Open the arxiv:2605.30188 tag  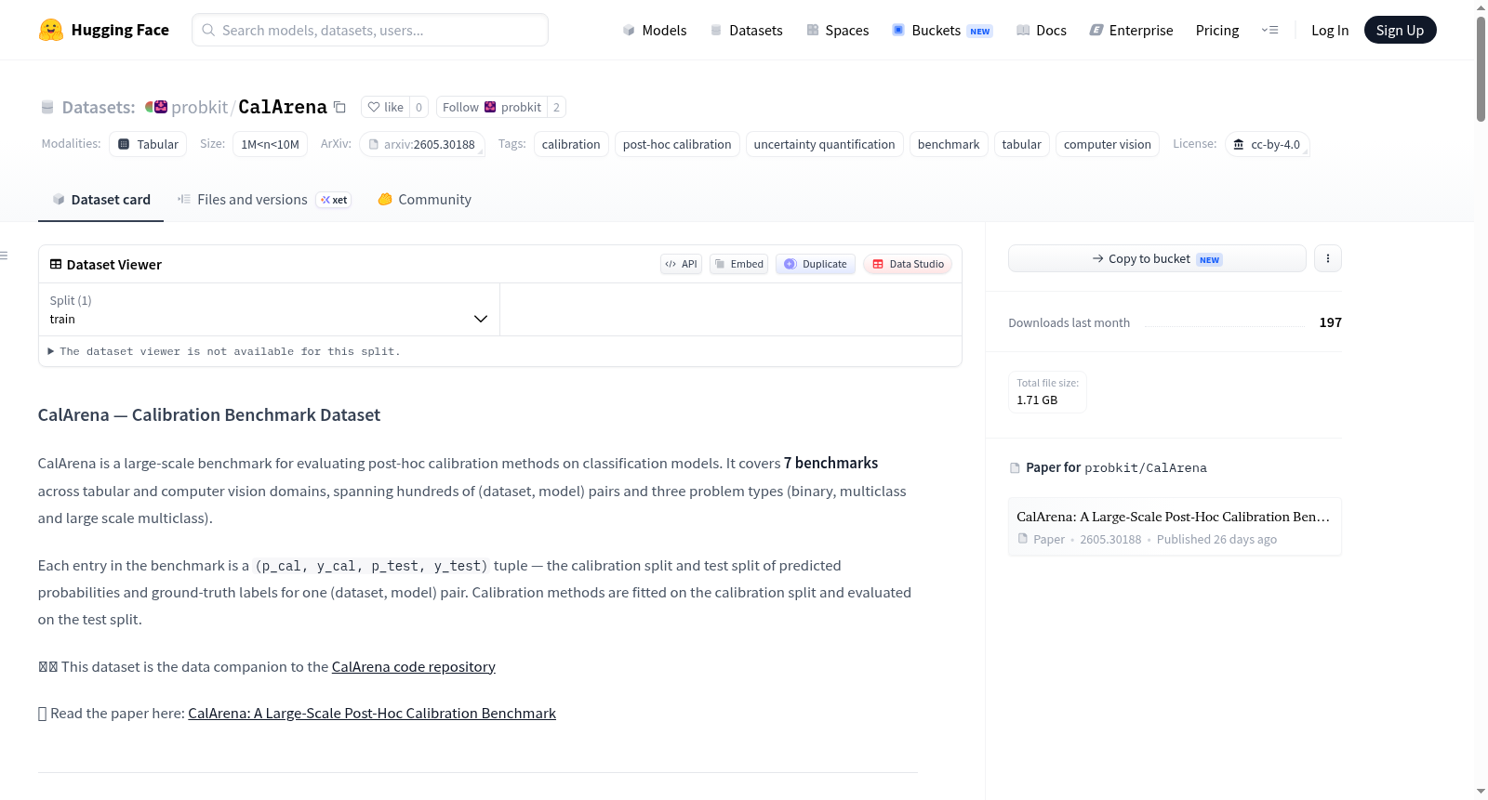(422, 144)
